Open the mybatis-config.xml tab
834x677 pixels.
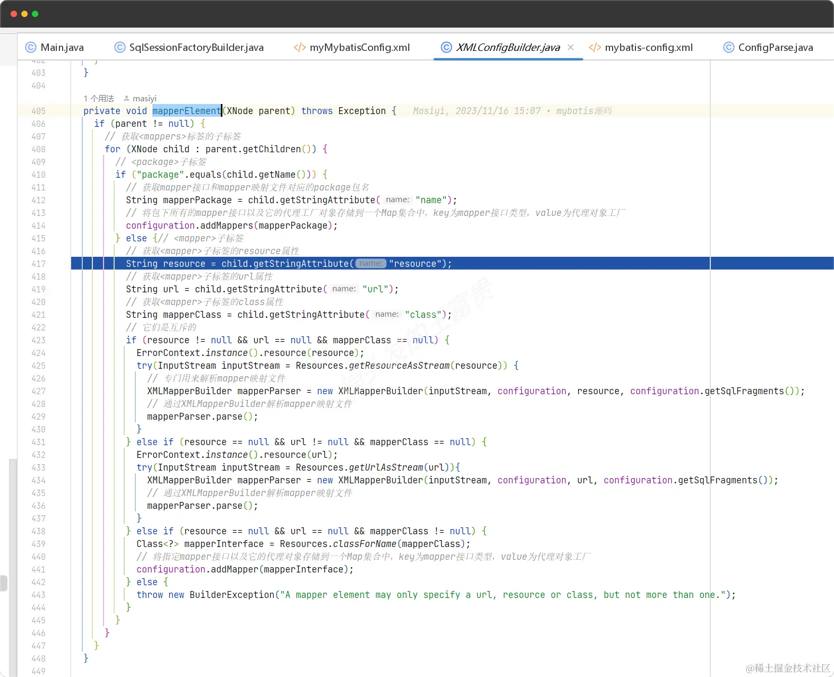pyautogui.click(x=641, y=47)
